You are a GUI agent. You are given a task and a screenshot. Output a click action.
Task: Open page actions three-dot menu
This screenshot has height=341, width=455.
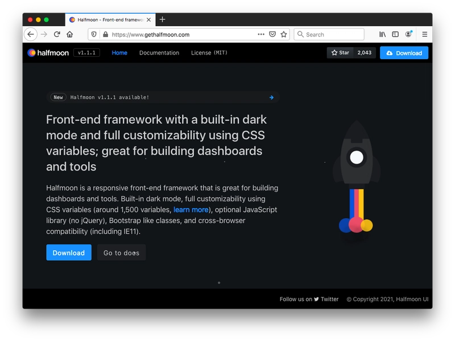261,34
